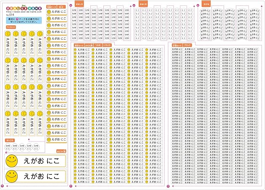Click the pink peel mark below the smiley name-strip grid
Viewport: 265px width, 190px height.
pos(71,186)
